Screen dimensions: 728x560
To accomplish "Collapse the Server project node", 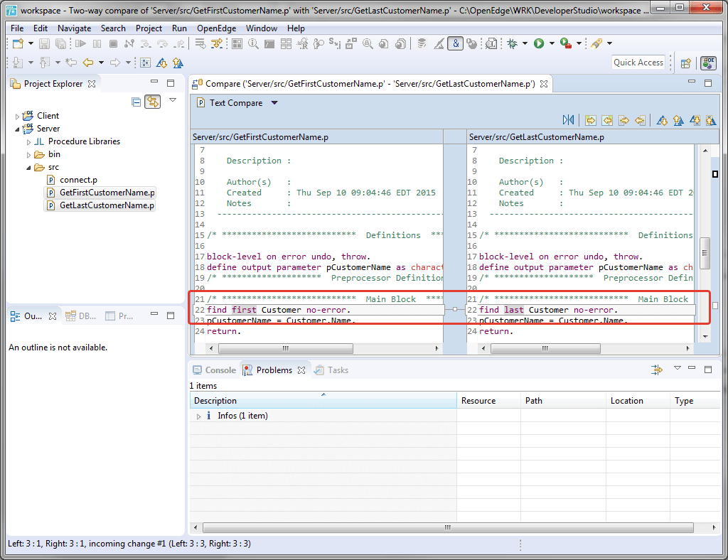I will pos(17,129).
